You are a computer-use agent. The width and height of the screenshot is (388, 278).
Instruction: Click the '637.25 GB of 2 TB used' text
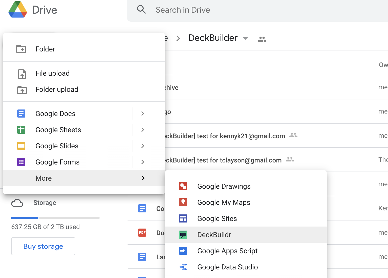click(x=46, y=227)
